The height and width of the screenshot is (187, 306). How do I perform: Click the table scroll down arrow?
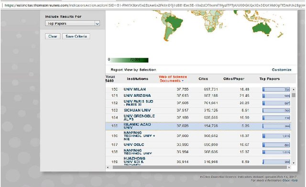[x=294, y=163]
